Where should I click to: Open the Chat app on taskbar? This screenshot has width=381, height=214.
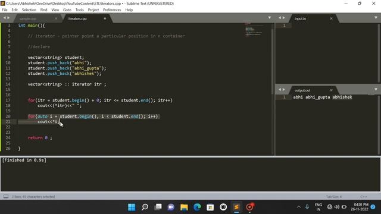(171, 207)
